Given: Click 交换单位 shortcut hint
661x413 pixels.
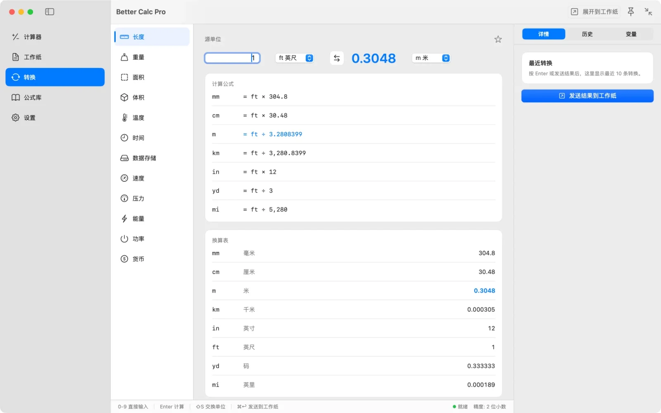Looking at the screenshot, I should (x=211, y=407).
